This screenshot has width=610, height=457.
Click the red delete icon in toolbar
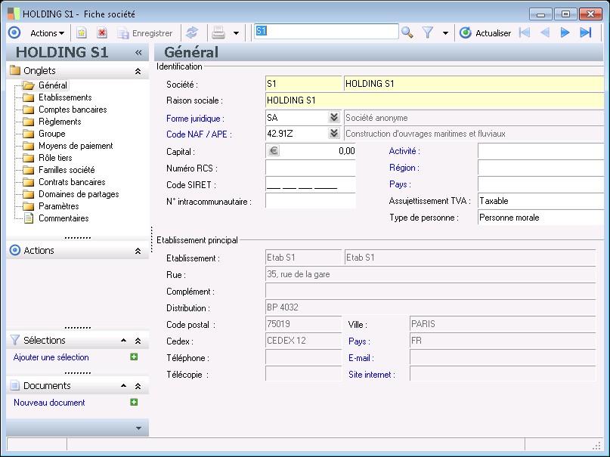102,32
